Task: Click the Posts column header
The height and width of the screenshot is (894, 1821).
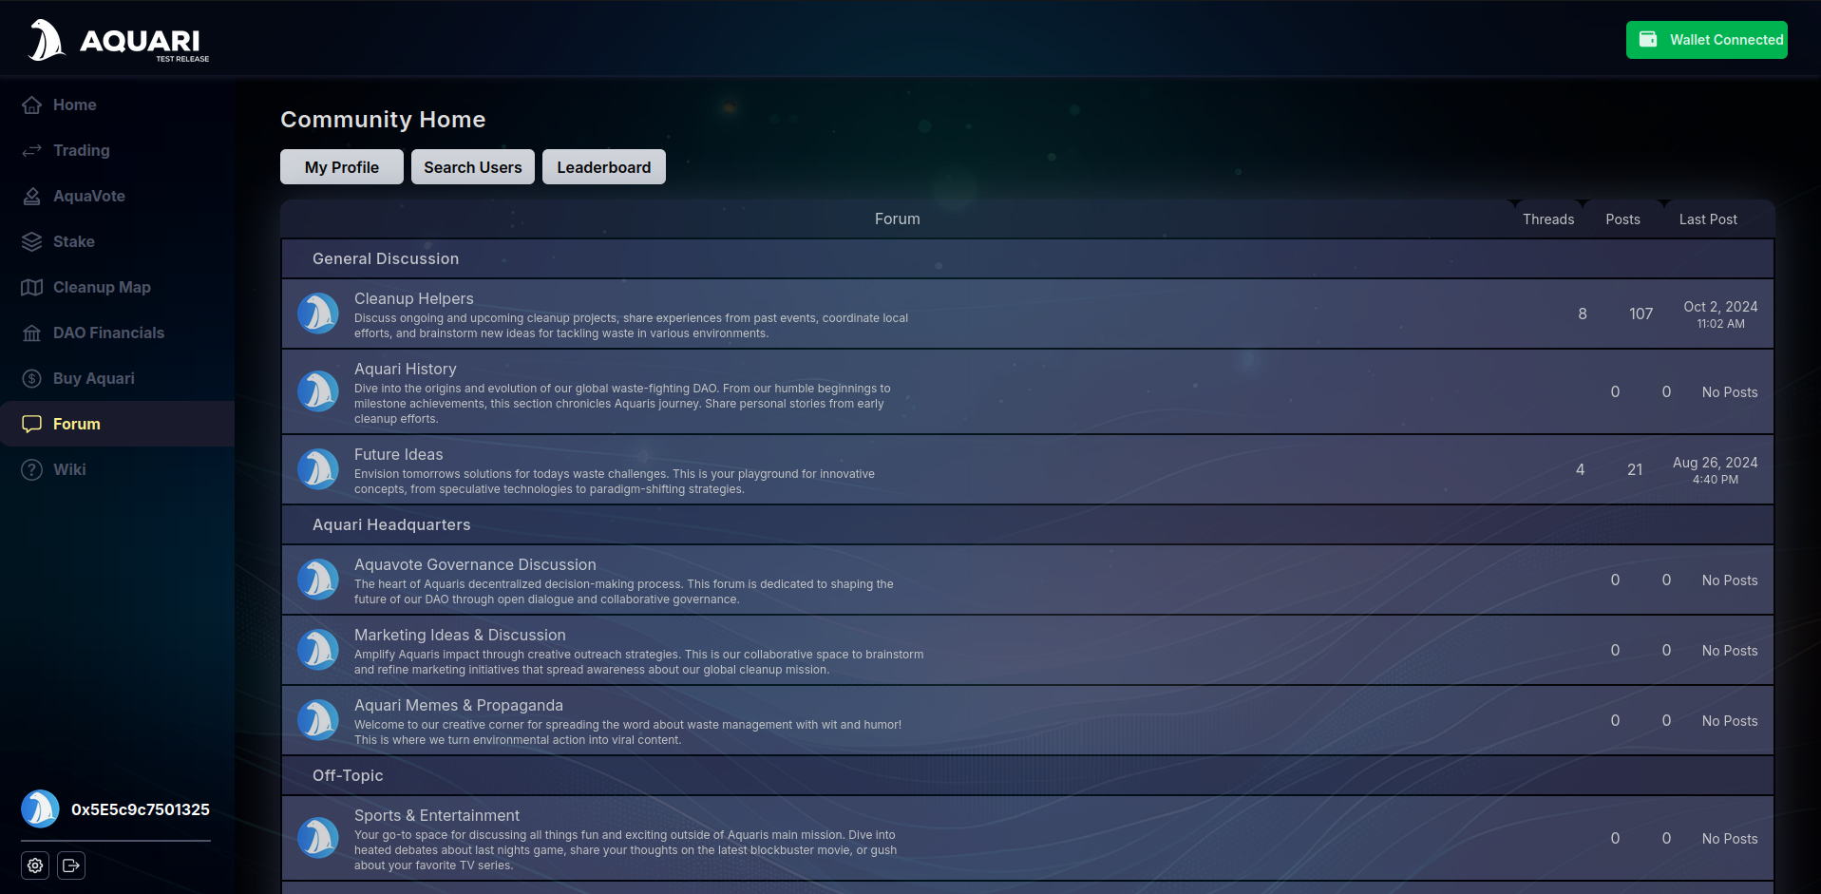Action: [1622, 219]
